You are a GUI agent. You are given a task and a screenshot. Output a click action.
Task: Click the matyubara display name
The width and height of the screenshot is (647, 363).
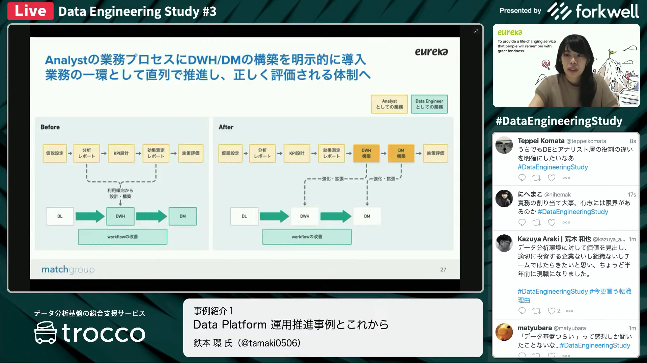coord(535,328)
